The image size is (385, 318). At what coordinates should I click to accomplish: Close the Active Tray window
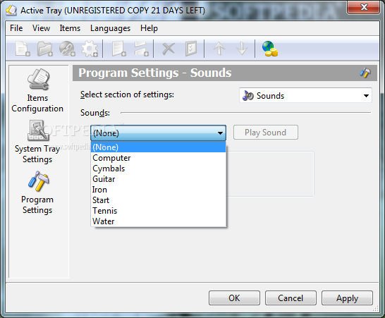click(364, 7)
